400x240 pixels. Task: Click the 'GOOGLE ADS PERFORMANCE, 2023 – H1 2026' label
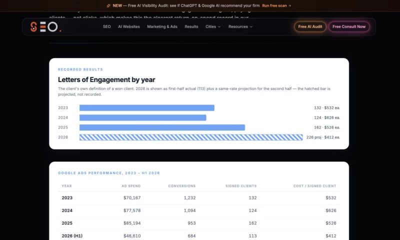pos(109,173)
